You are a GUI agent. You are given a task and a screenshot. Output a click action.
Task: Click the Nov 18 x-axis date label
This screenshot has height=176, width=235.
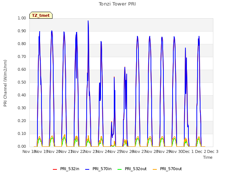[x=29, y=151]
